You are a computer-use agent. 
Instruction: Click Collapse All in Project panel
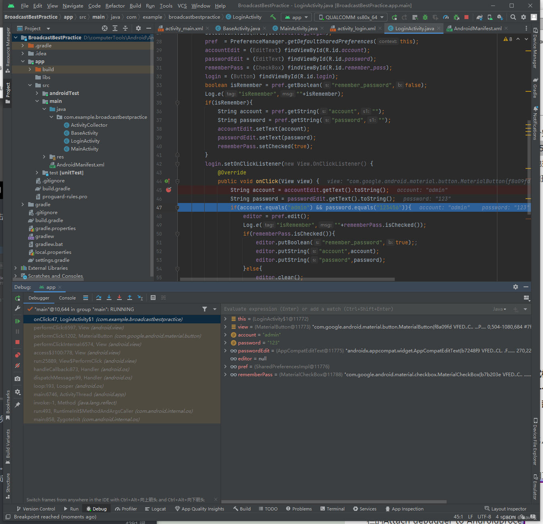[125, 28]
